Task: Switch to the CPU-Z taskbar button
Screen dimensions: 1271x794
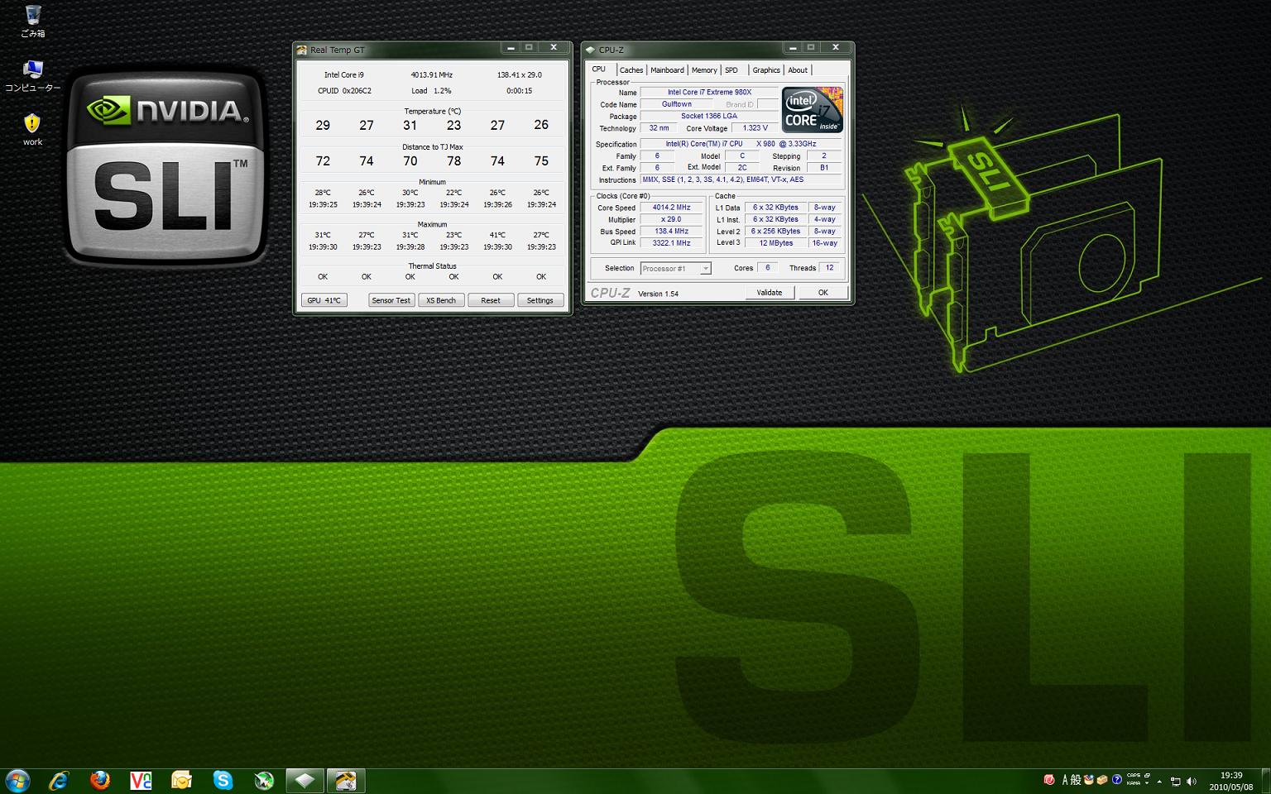Action: tap(305, 780)
